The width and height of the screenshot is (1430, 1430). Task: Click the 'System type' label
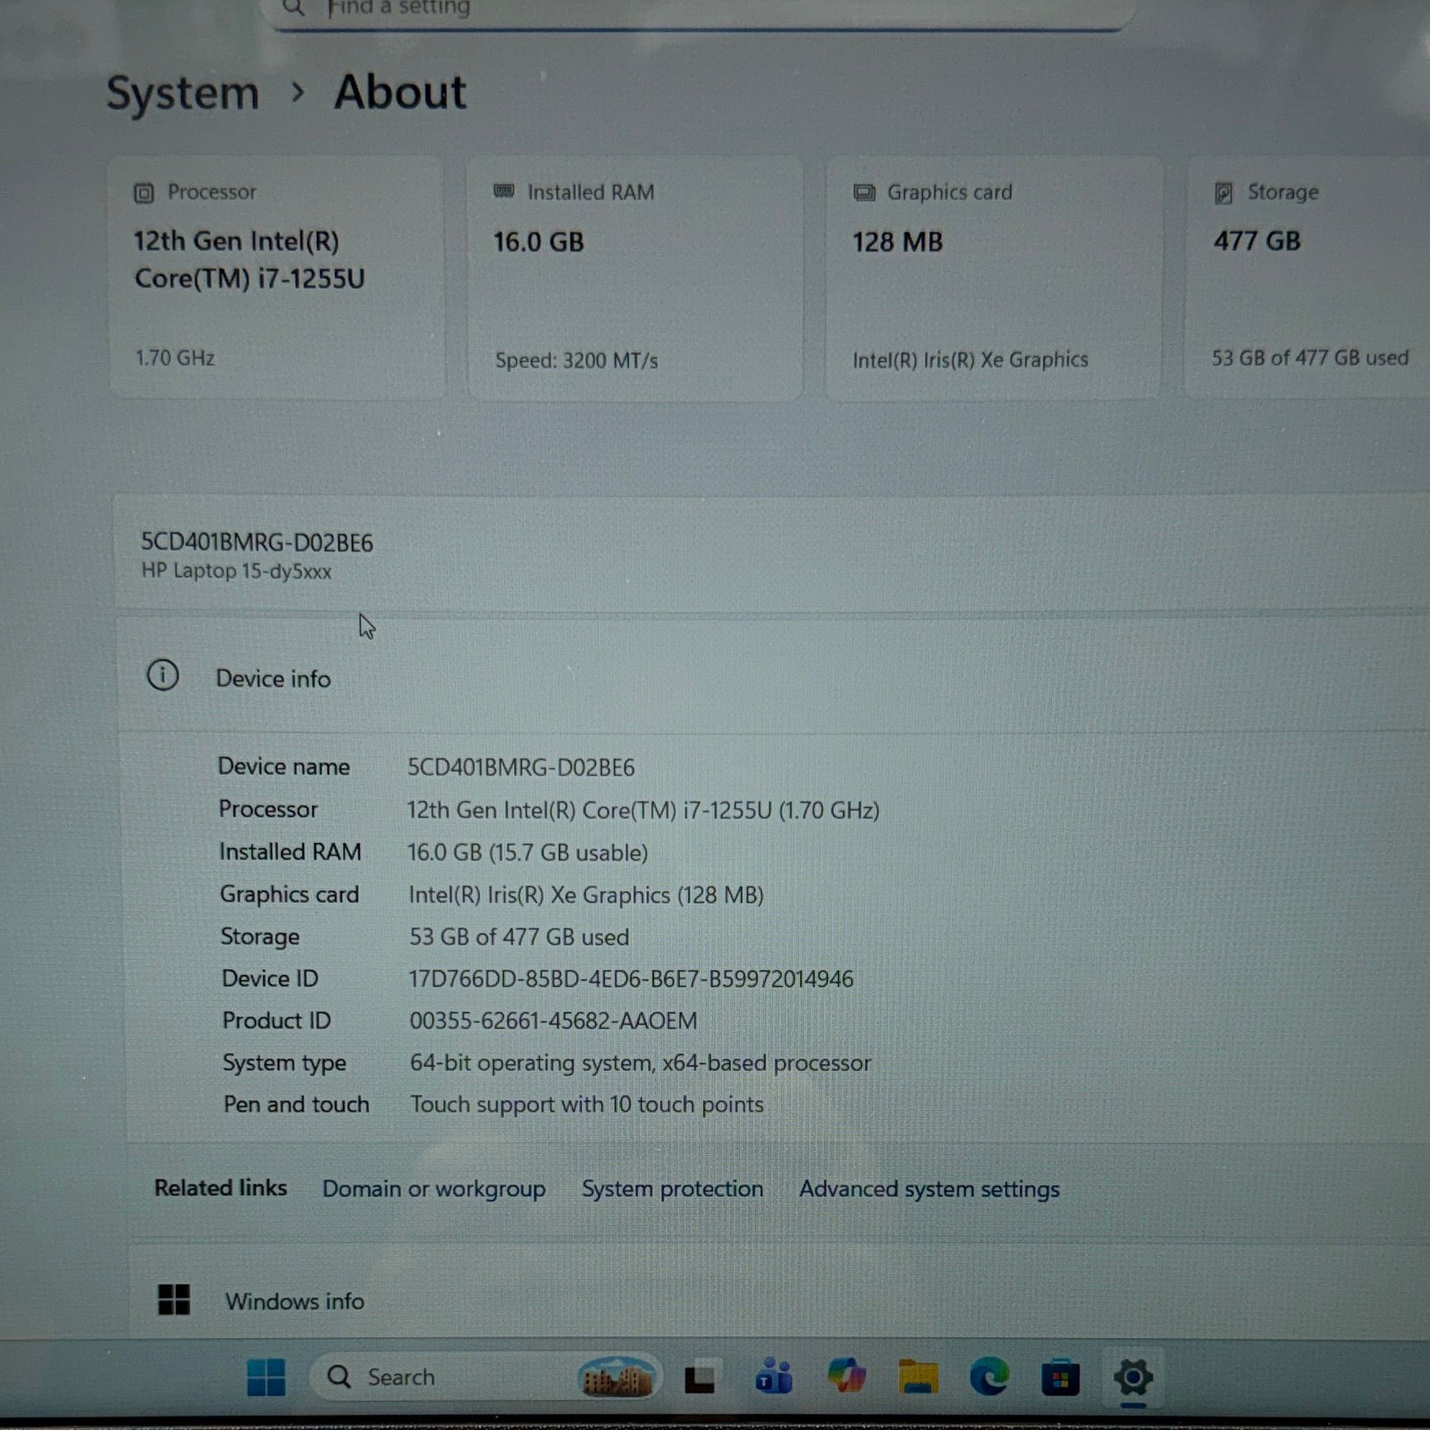(284, 1064)
